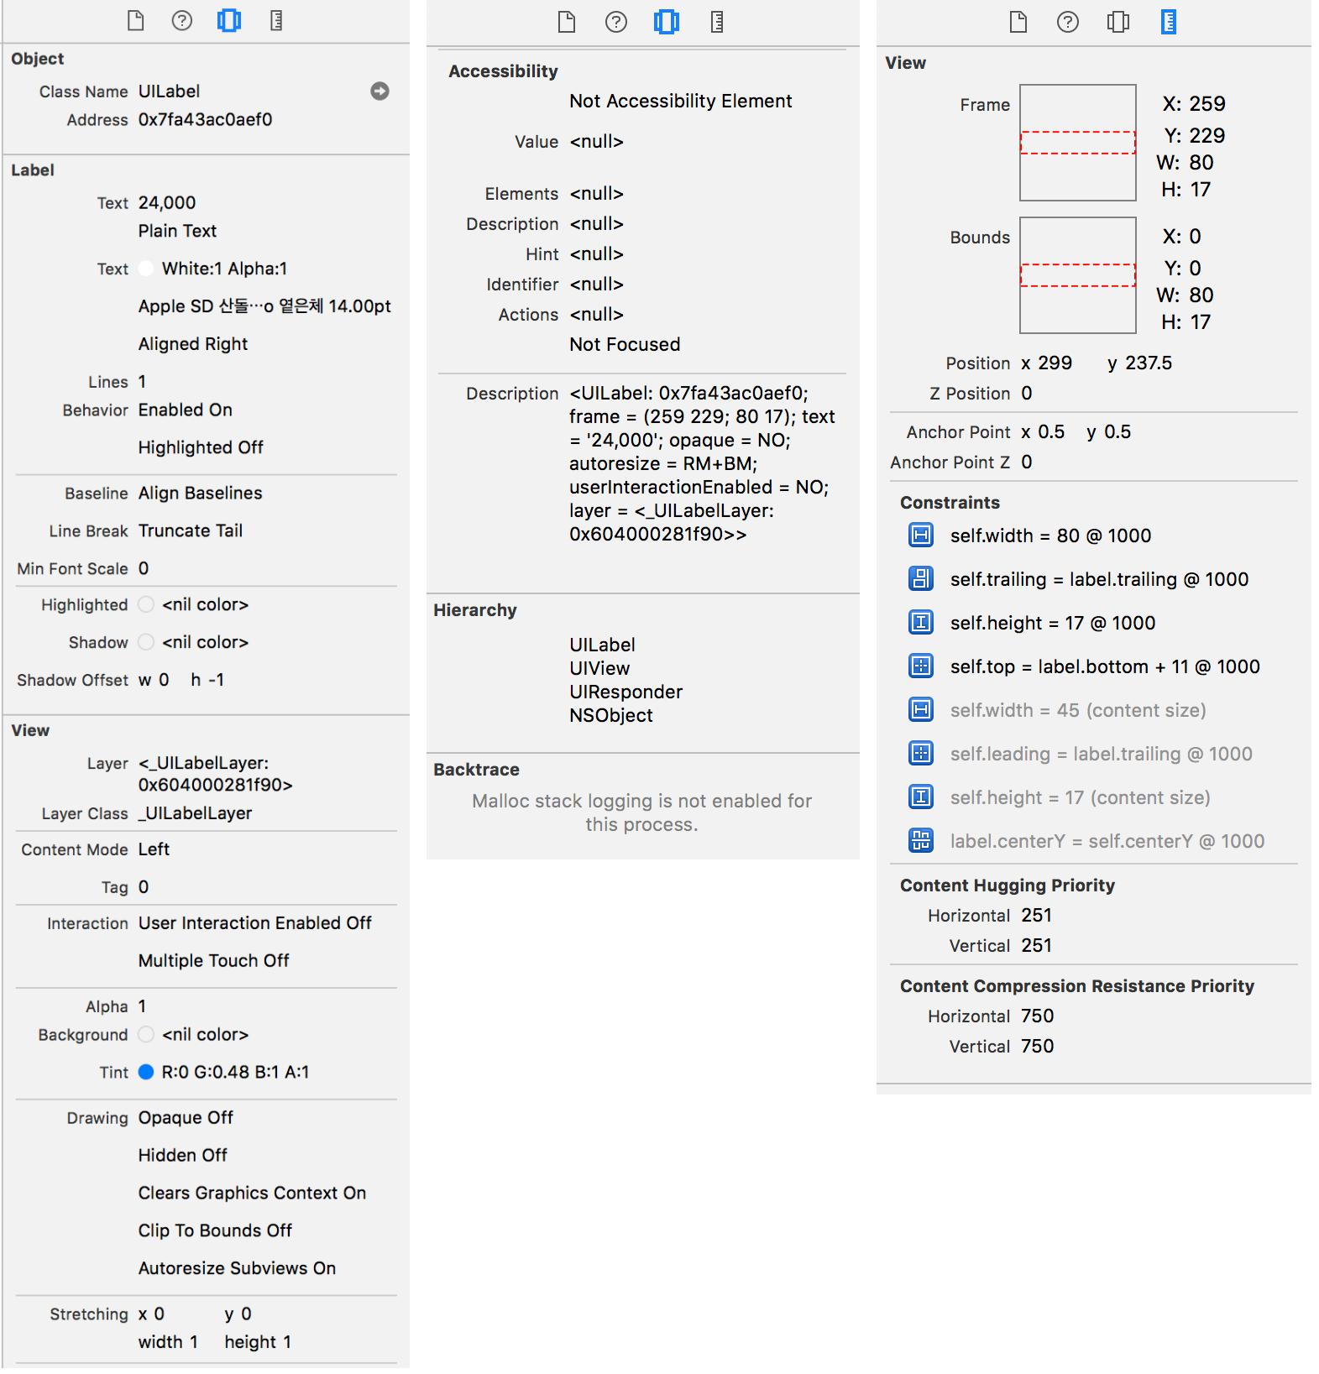
Task: Click the self.width = 45 content size icon
Action: 921,710
